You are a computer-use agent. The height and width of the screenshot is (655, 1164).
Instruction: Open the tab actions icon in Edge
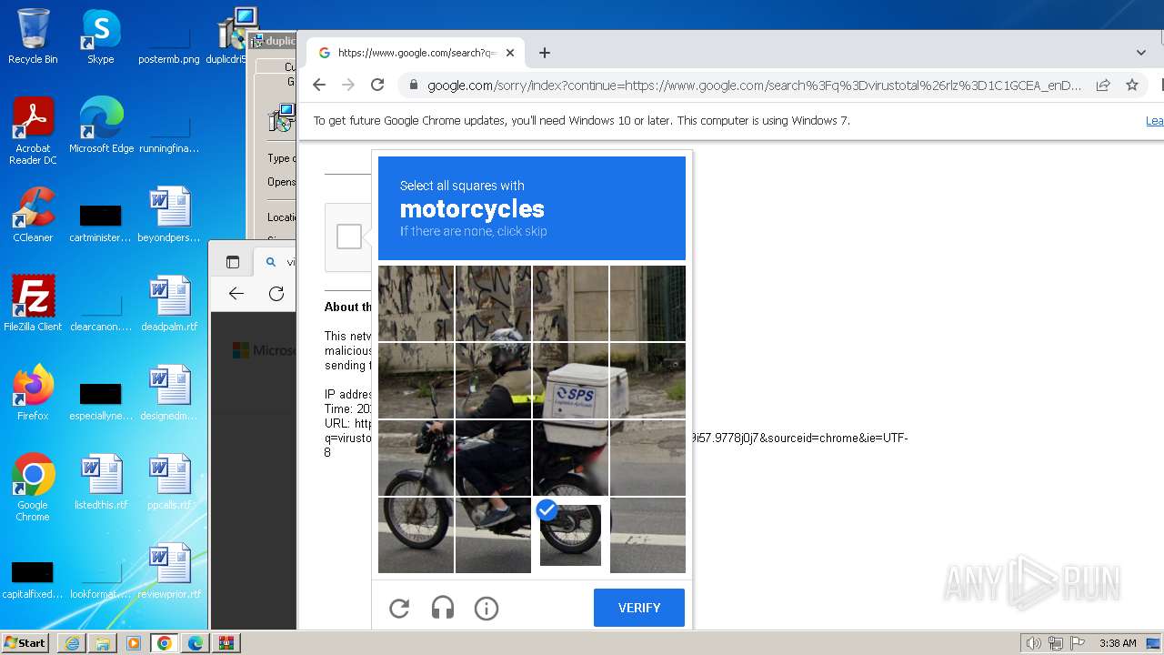[233, 262]
